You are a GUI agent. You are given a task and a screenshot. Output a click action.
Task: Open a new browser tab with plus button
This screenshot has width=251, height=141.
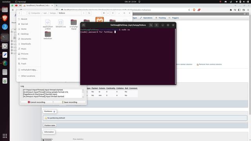[56, 5]
